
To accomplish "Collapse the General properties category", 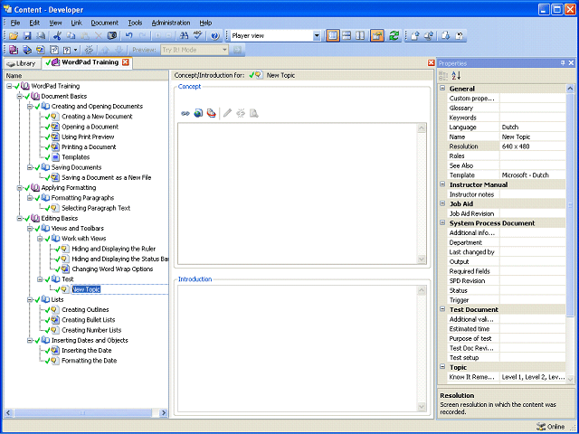I will [x=442, y=89].
